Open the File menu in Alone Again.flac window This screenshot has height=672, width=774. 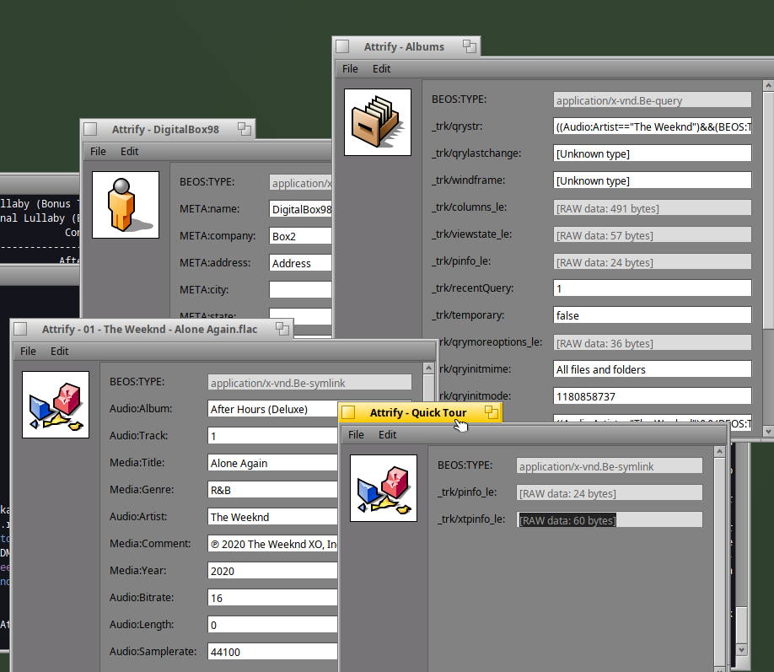pos(28,351)
